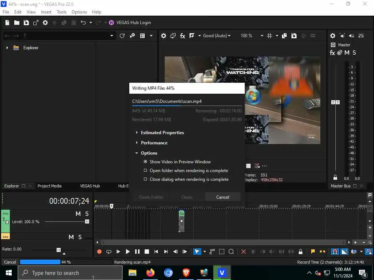Refresh the Explorer panel
This screenshot has height=280, width=374.
pyautogui.click(x=122, y=36)
